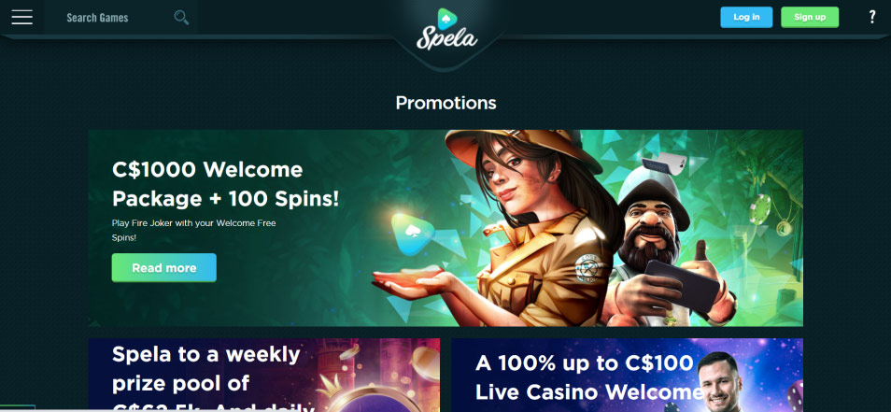Viewport: 891px width, 412px height.
Task: Click the live dealer man image
Action: (x=723, y=382)
